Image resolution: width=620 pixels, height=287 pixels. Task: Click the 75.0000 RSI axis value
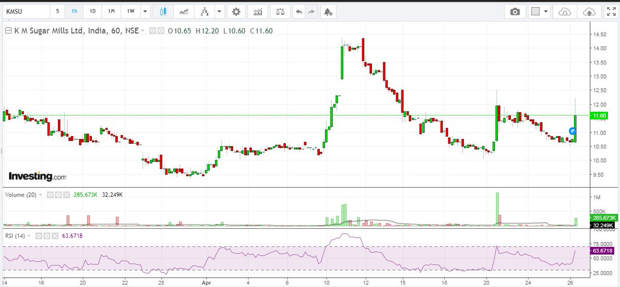point(602,244)
